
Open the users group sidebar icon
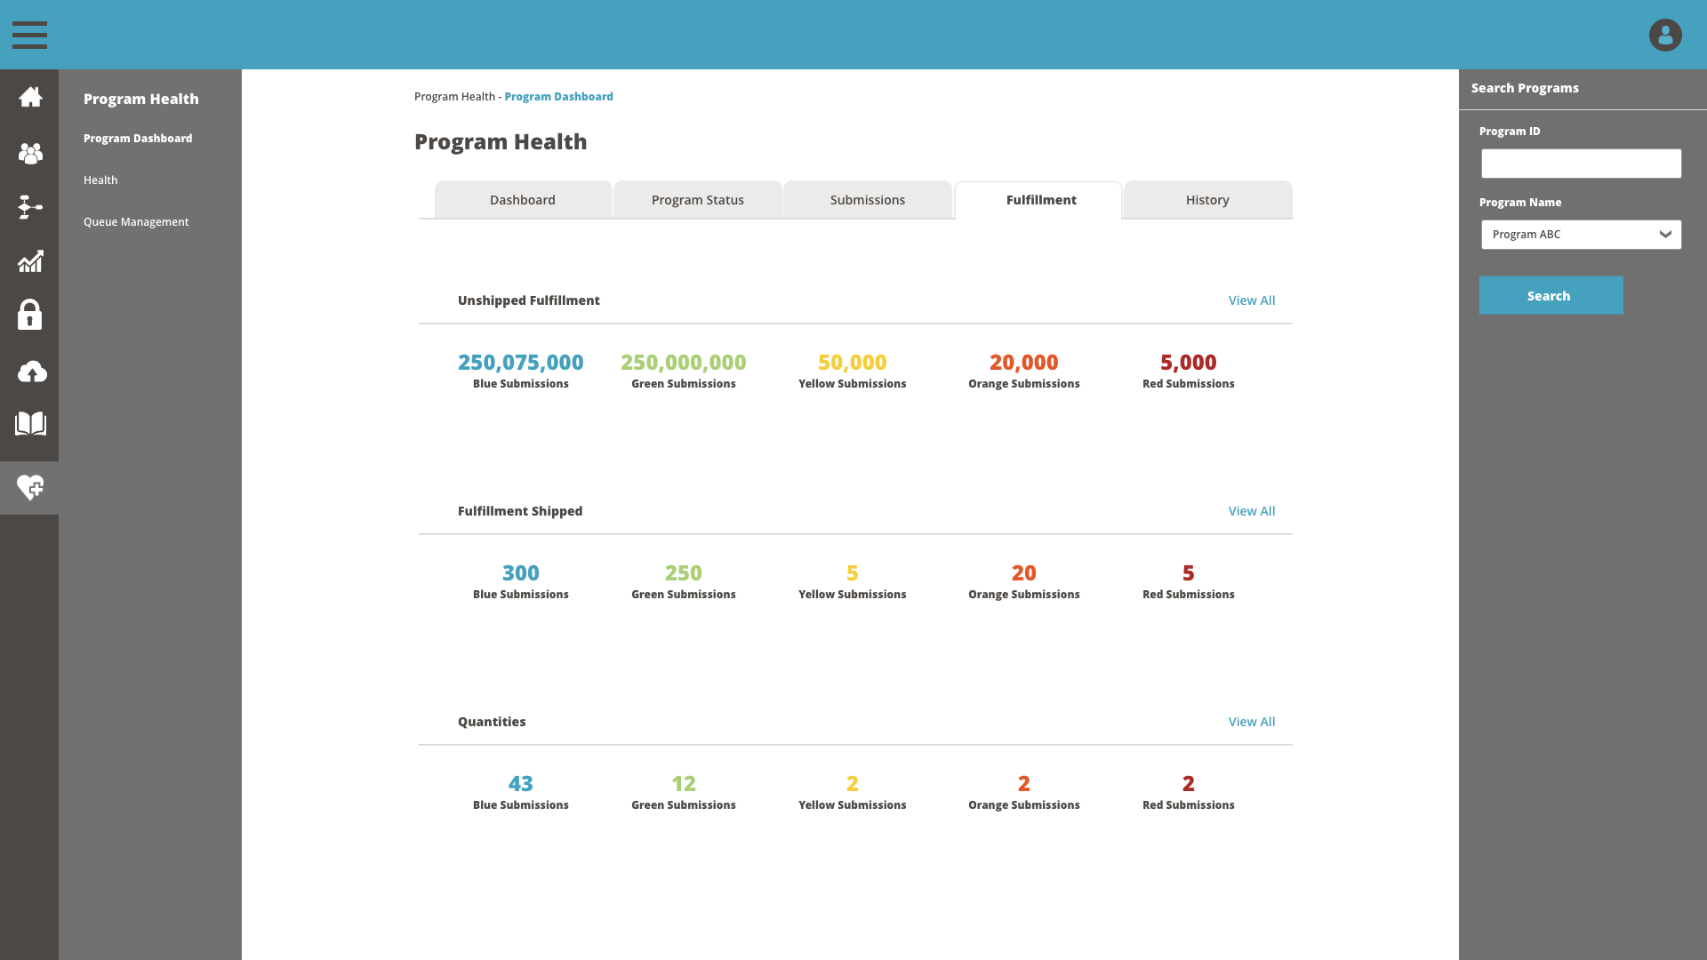pyautogui.click(x=30, y=153)
